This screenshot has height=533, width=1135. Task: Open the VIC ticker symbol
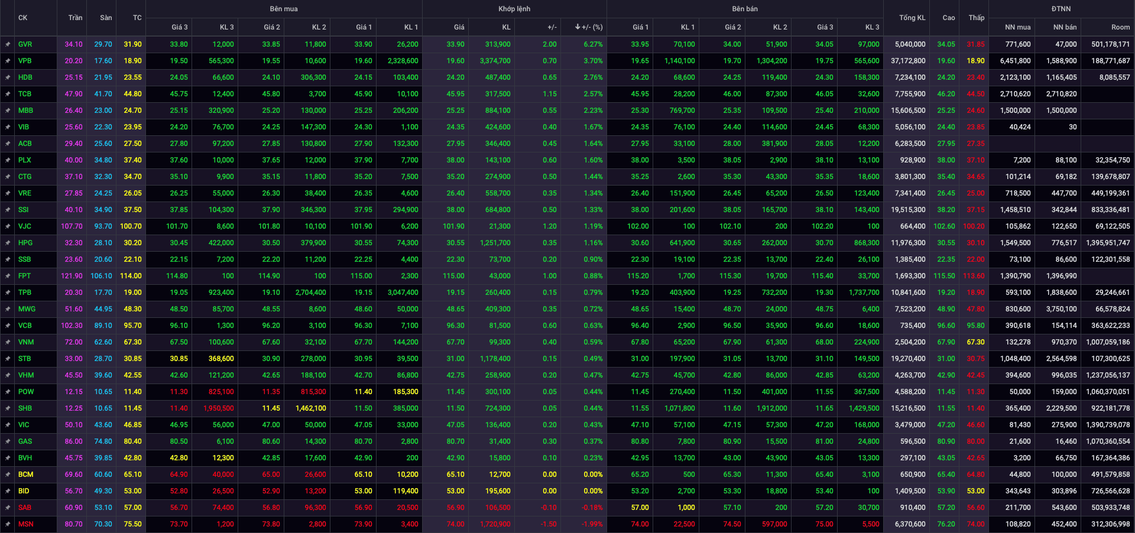24,425
